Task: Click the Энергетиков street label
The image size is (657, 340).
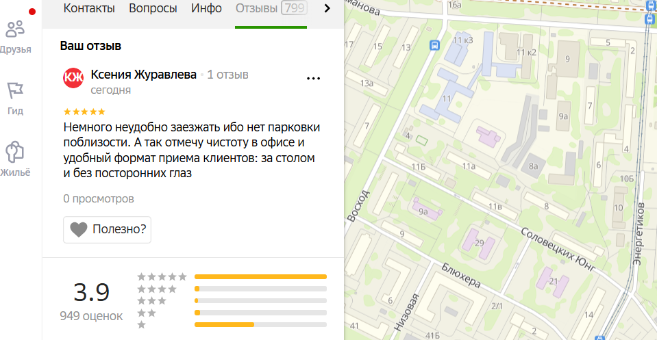Action: pyautogui.click(x=638, y=234)
